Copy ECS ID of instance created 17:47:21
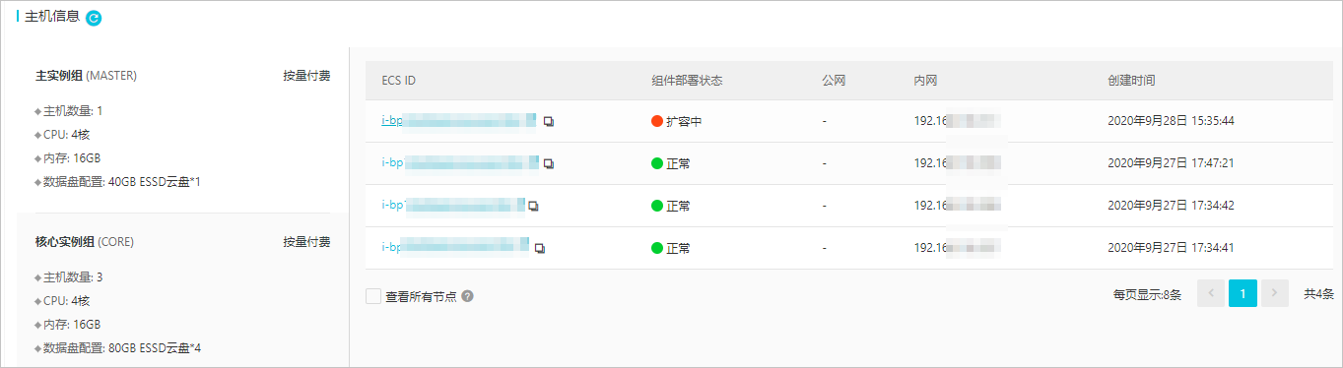This screenshot has height=368, width=1343. [x=549, y=163]
